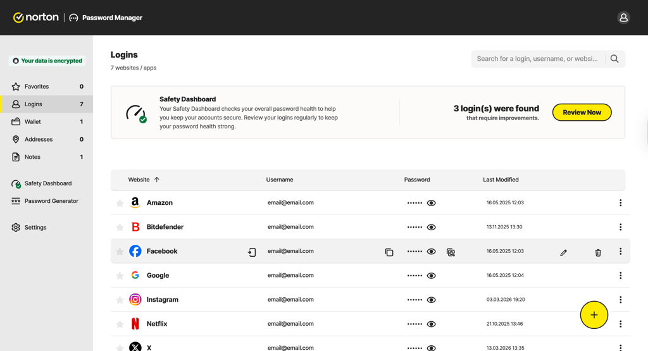Reveal the Bitdefender password with eye icon
This screenshot has width=648, height=351.
coord(431,227)
